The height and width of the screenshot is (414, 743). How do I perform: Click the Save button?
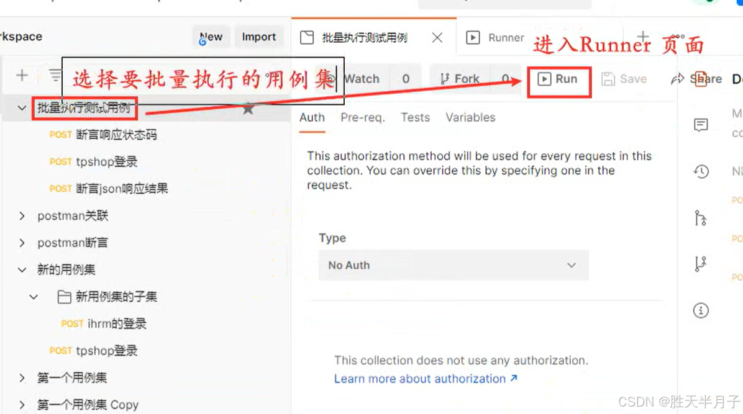tap(624, 79)
